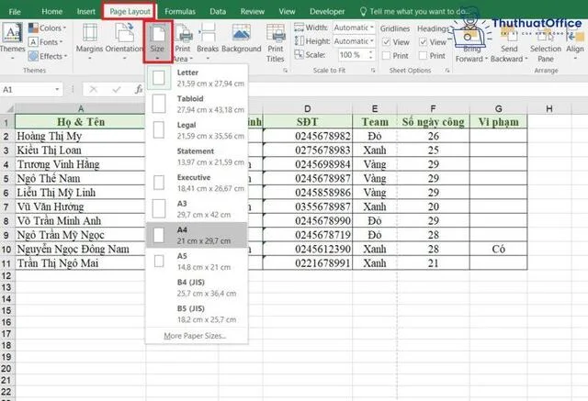Switch to the Developer tab
This screenshot has width=588, height=401.
coord(327,12)
